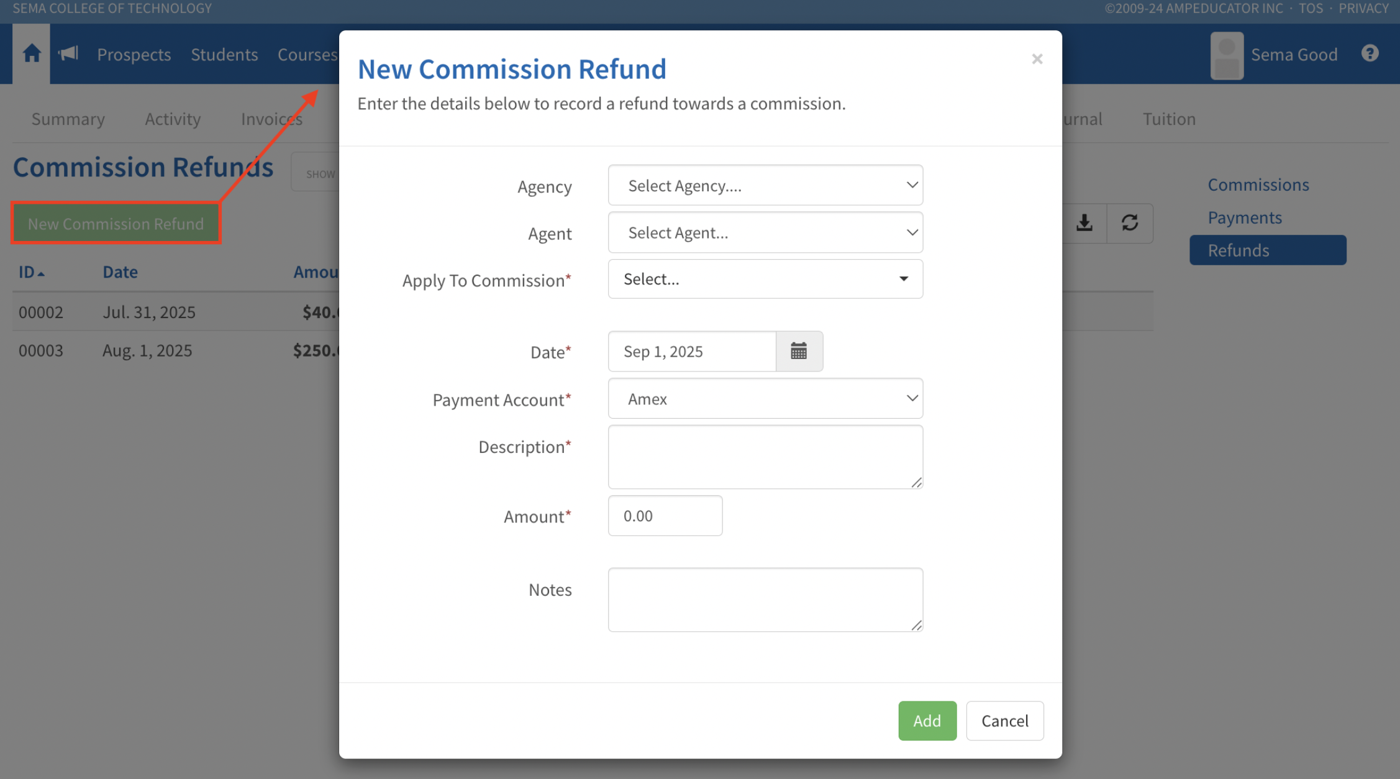Switch to the Tuition tab
Screen dimensions: 1400x779
point(1169,119)
